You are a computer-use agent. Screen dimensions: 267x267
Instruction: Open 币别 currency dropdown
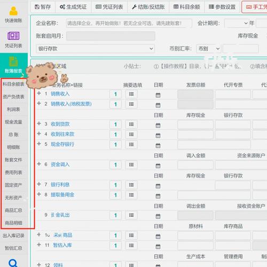(209, 49)
